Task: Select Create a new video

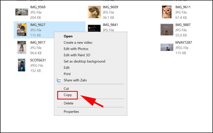Action: pos(78,43)
